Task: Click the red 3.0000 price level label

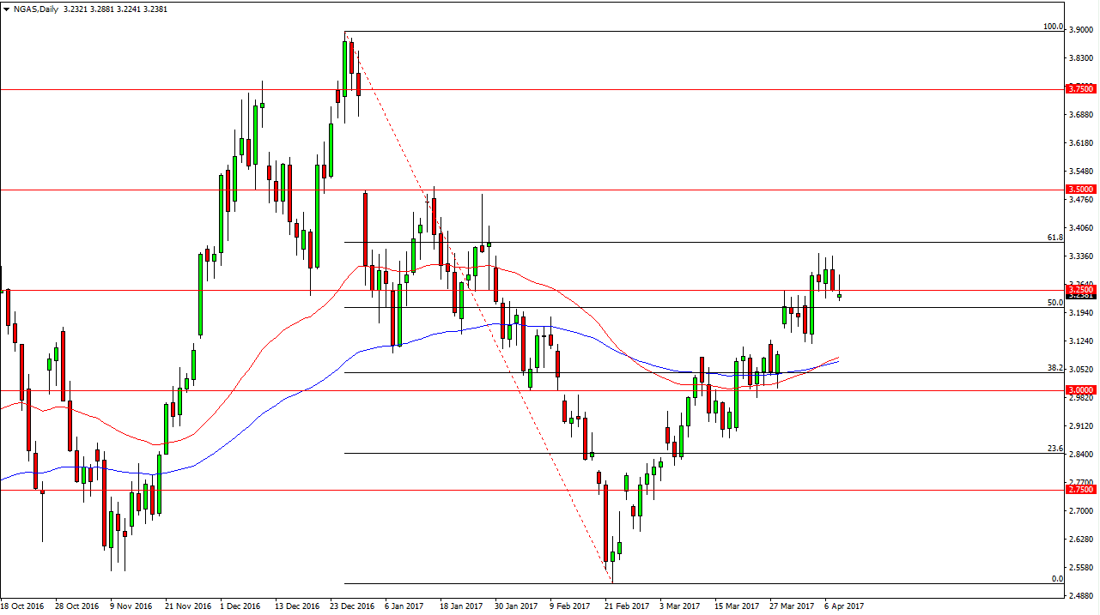Action: pyautogui.click(x=1080, y=390)
